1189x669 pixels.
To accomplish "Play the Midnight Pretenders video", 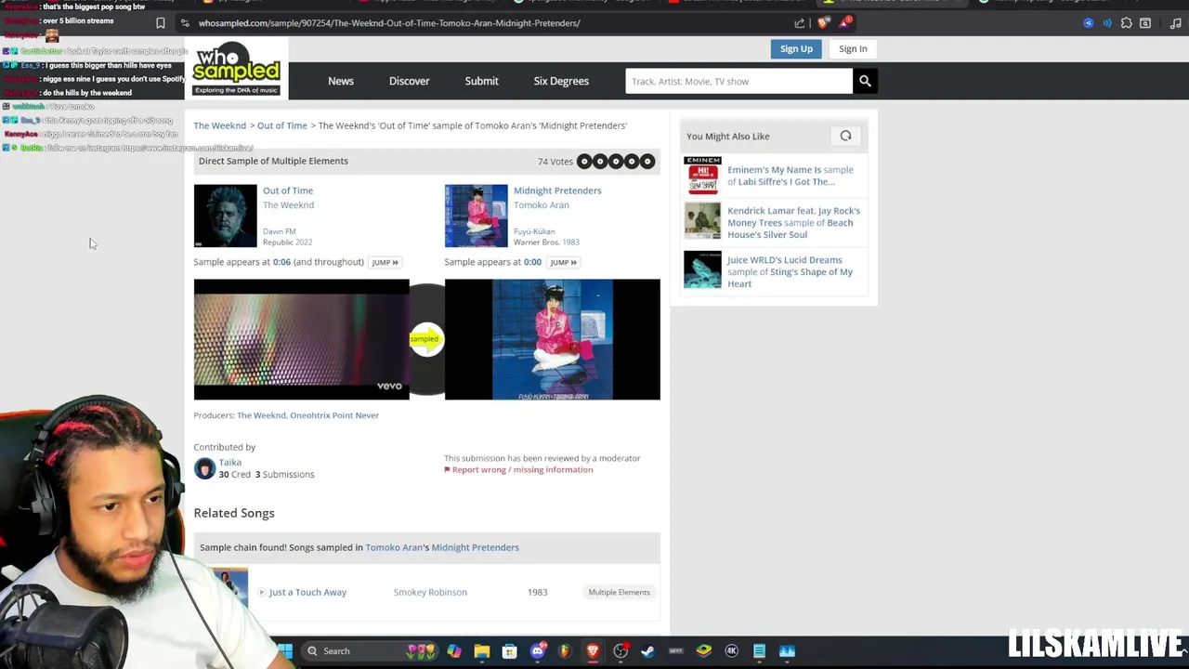I will click(552, 339).
